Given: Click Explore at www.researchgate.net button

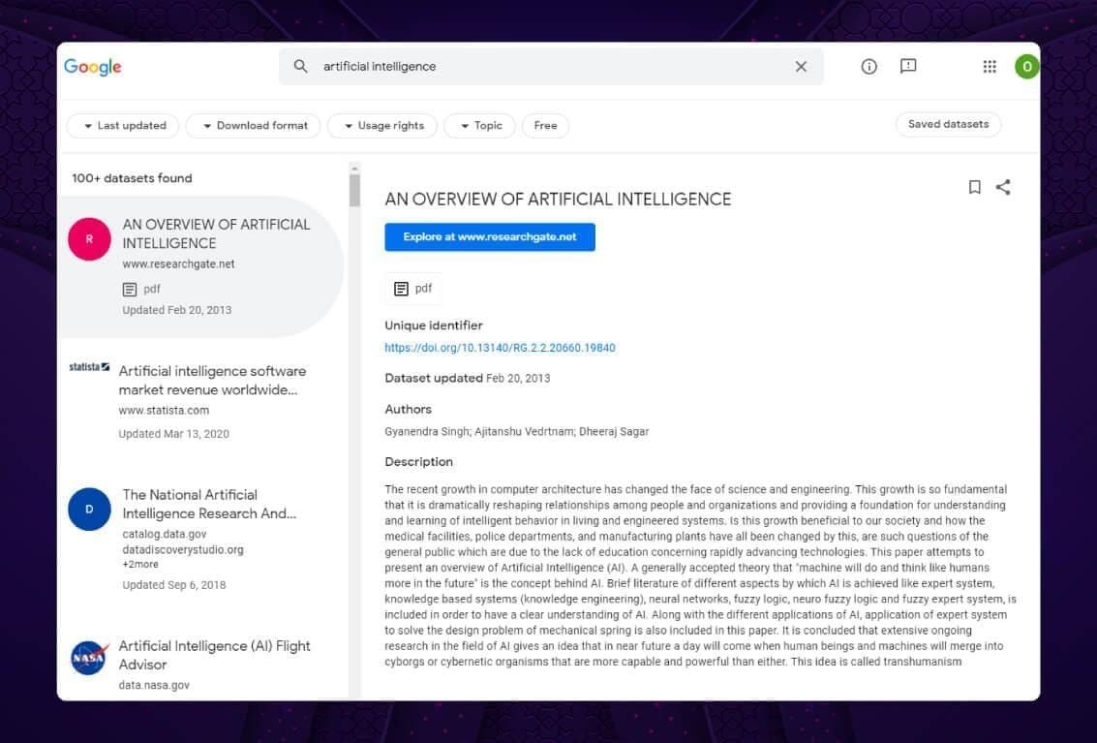Looking at the screenshot, I should (x=490, y=236).
